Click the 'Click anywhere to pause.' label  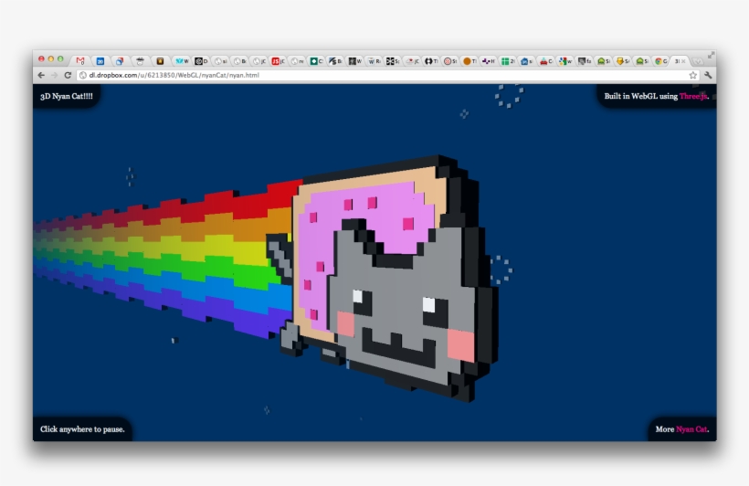point(82,429)
